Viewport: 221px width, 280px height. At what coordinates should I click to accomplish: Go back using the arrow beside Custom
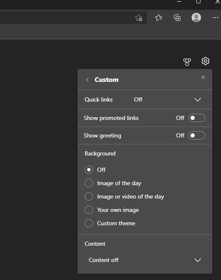(x=87, y=80)
